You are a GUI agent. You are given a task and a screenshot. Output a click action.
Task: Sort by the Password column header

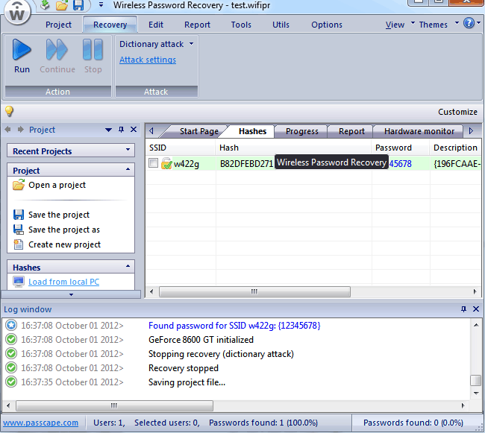(x=400, y=148)
